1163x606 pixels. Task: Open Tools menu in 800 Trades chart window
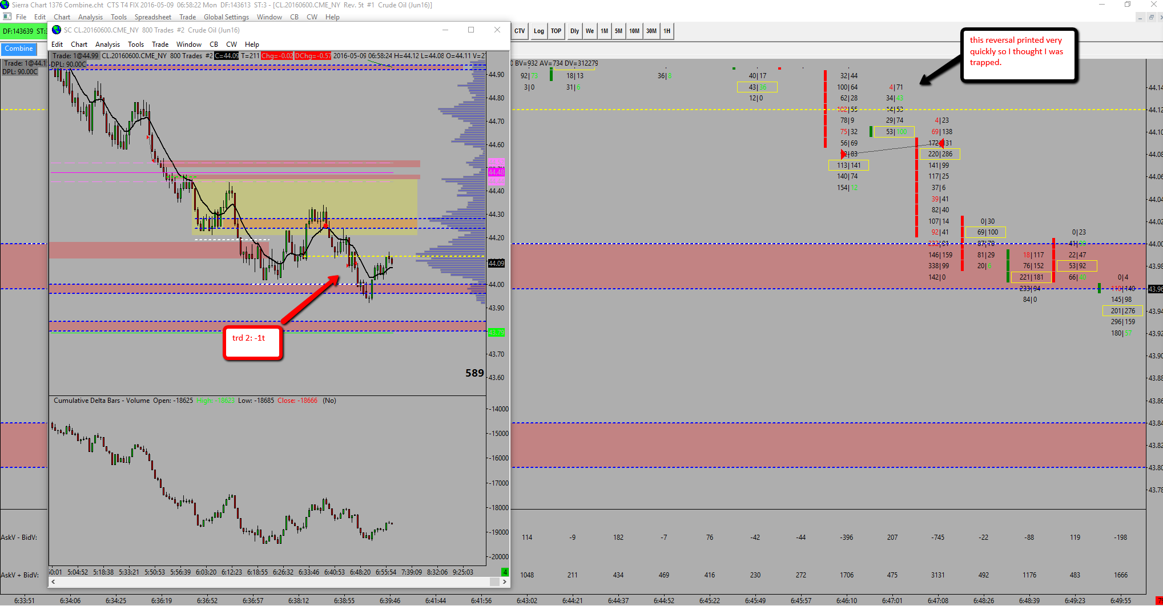pyautogui.click(x=136, y=45)
